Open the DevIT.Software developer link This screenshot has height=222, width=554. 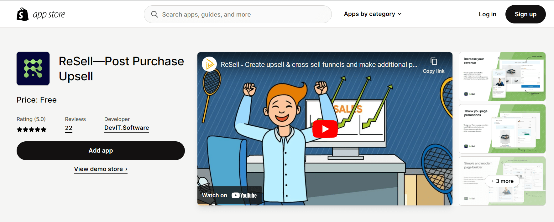pyautogui.click(x=127, y=128)
